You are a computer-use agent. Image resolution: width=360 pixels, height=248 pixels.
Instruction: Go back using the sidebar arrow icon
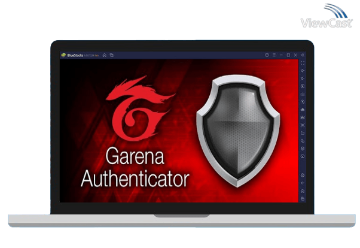pos(303,183)
